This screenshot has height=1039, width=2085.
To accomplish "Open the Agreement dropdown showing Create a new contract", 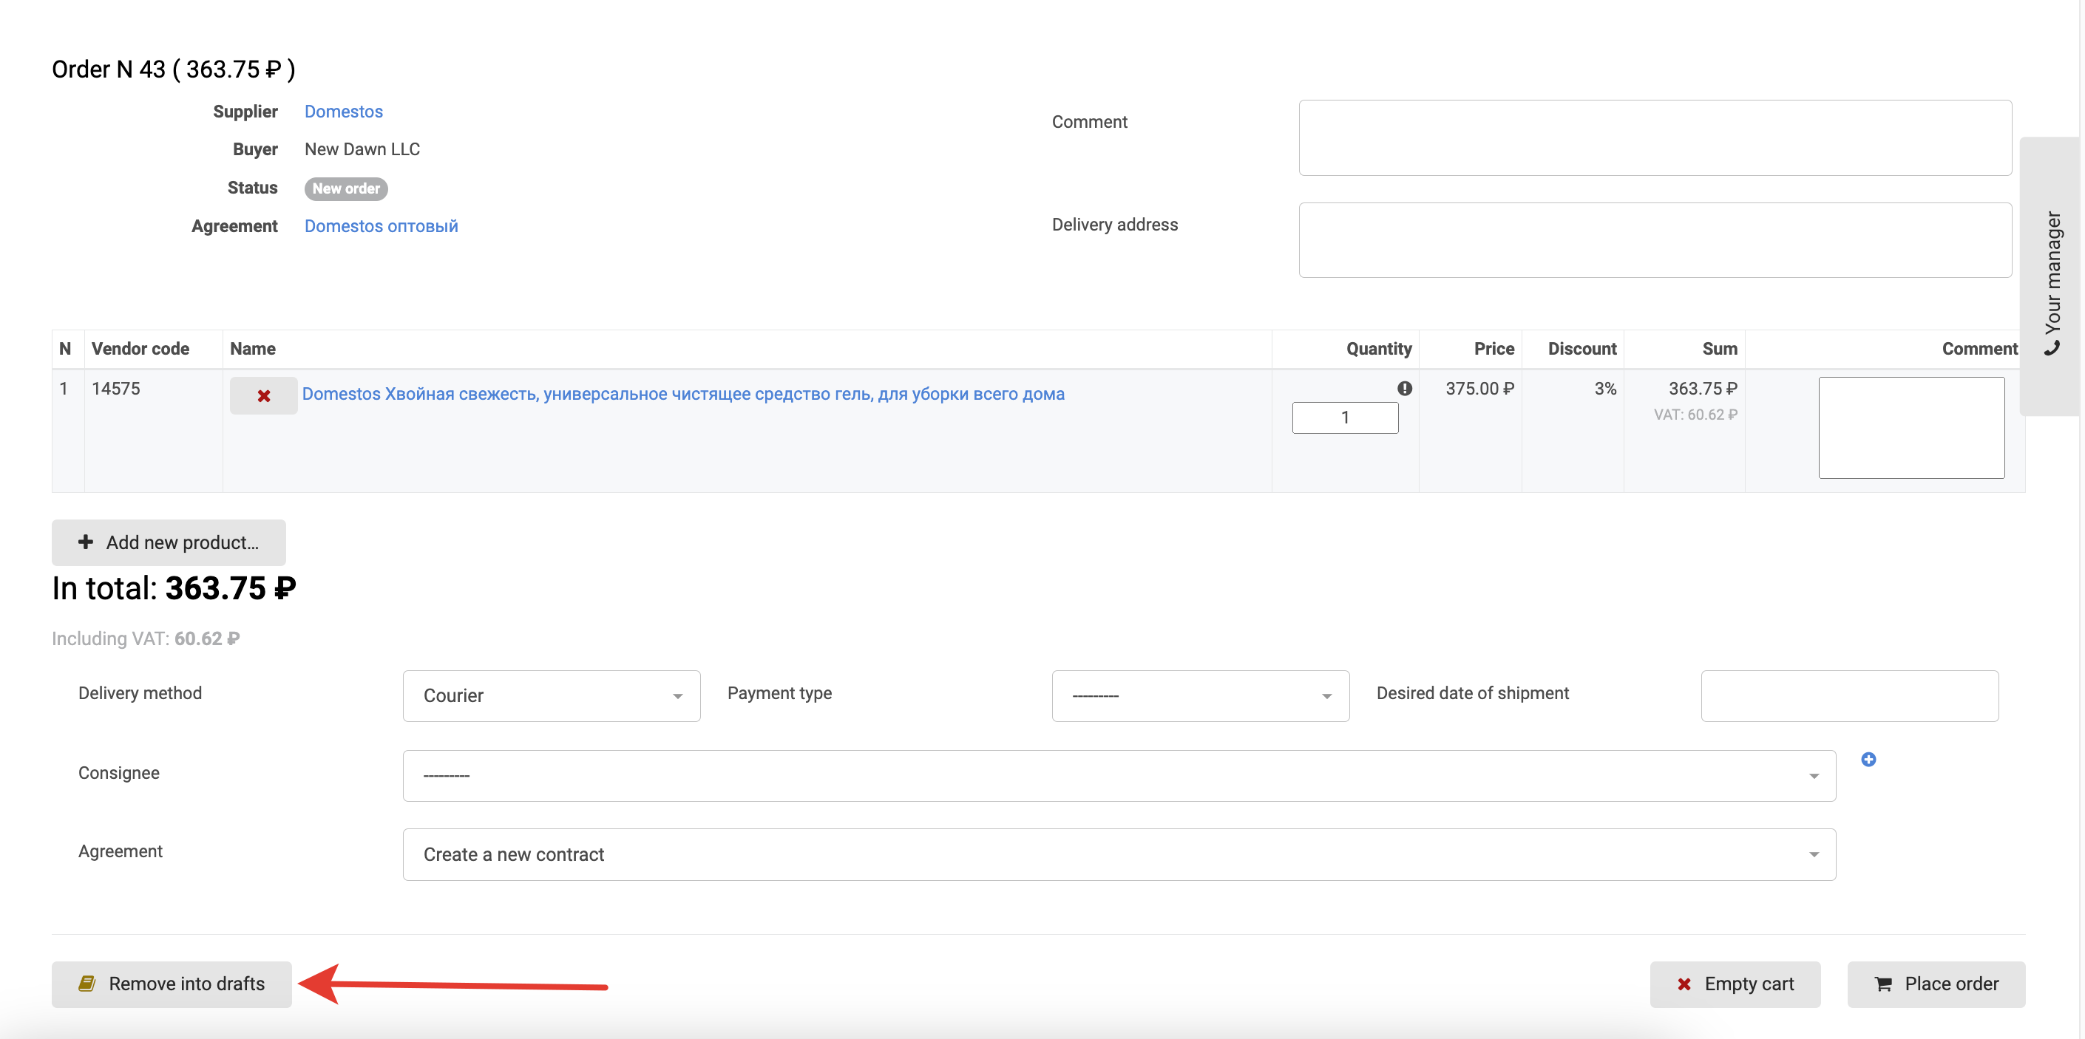I will pyautogui.click(x=1119, y=854).
